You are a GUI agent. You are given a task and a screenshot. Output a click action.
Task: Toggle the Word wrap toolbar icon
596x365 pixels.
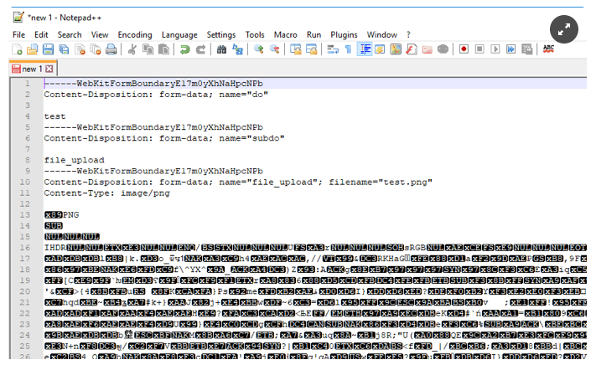333,49
